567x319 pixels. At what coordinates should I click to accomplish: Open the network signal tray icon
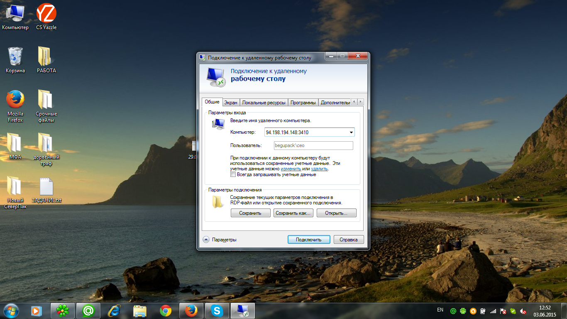click(x=493, y=311)
